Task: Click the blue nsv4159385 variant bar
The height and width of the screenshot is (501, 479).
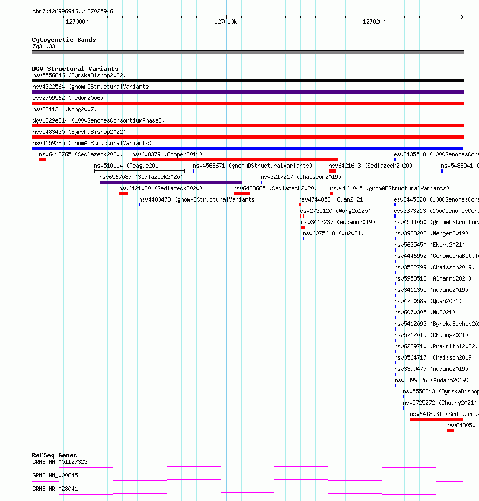Action: click(x=248, y=148)
